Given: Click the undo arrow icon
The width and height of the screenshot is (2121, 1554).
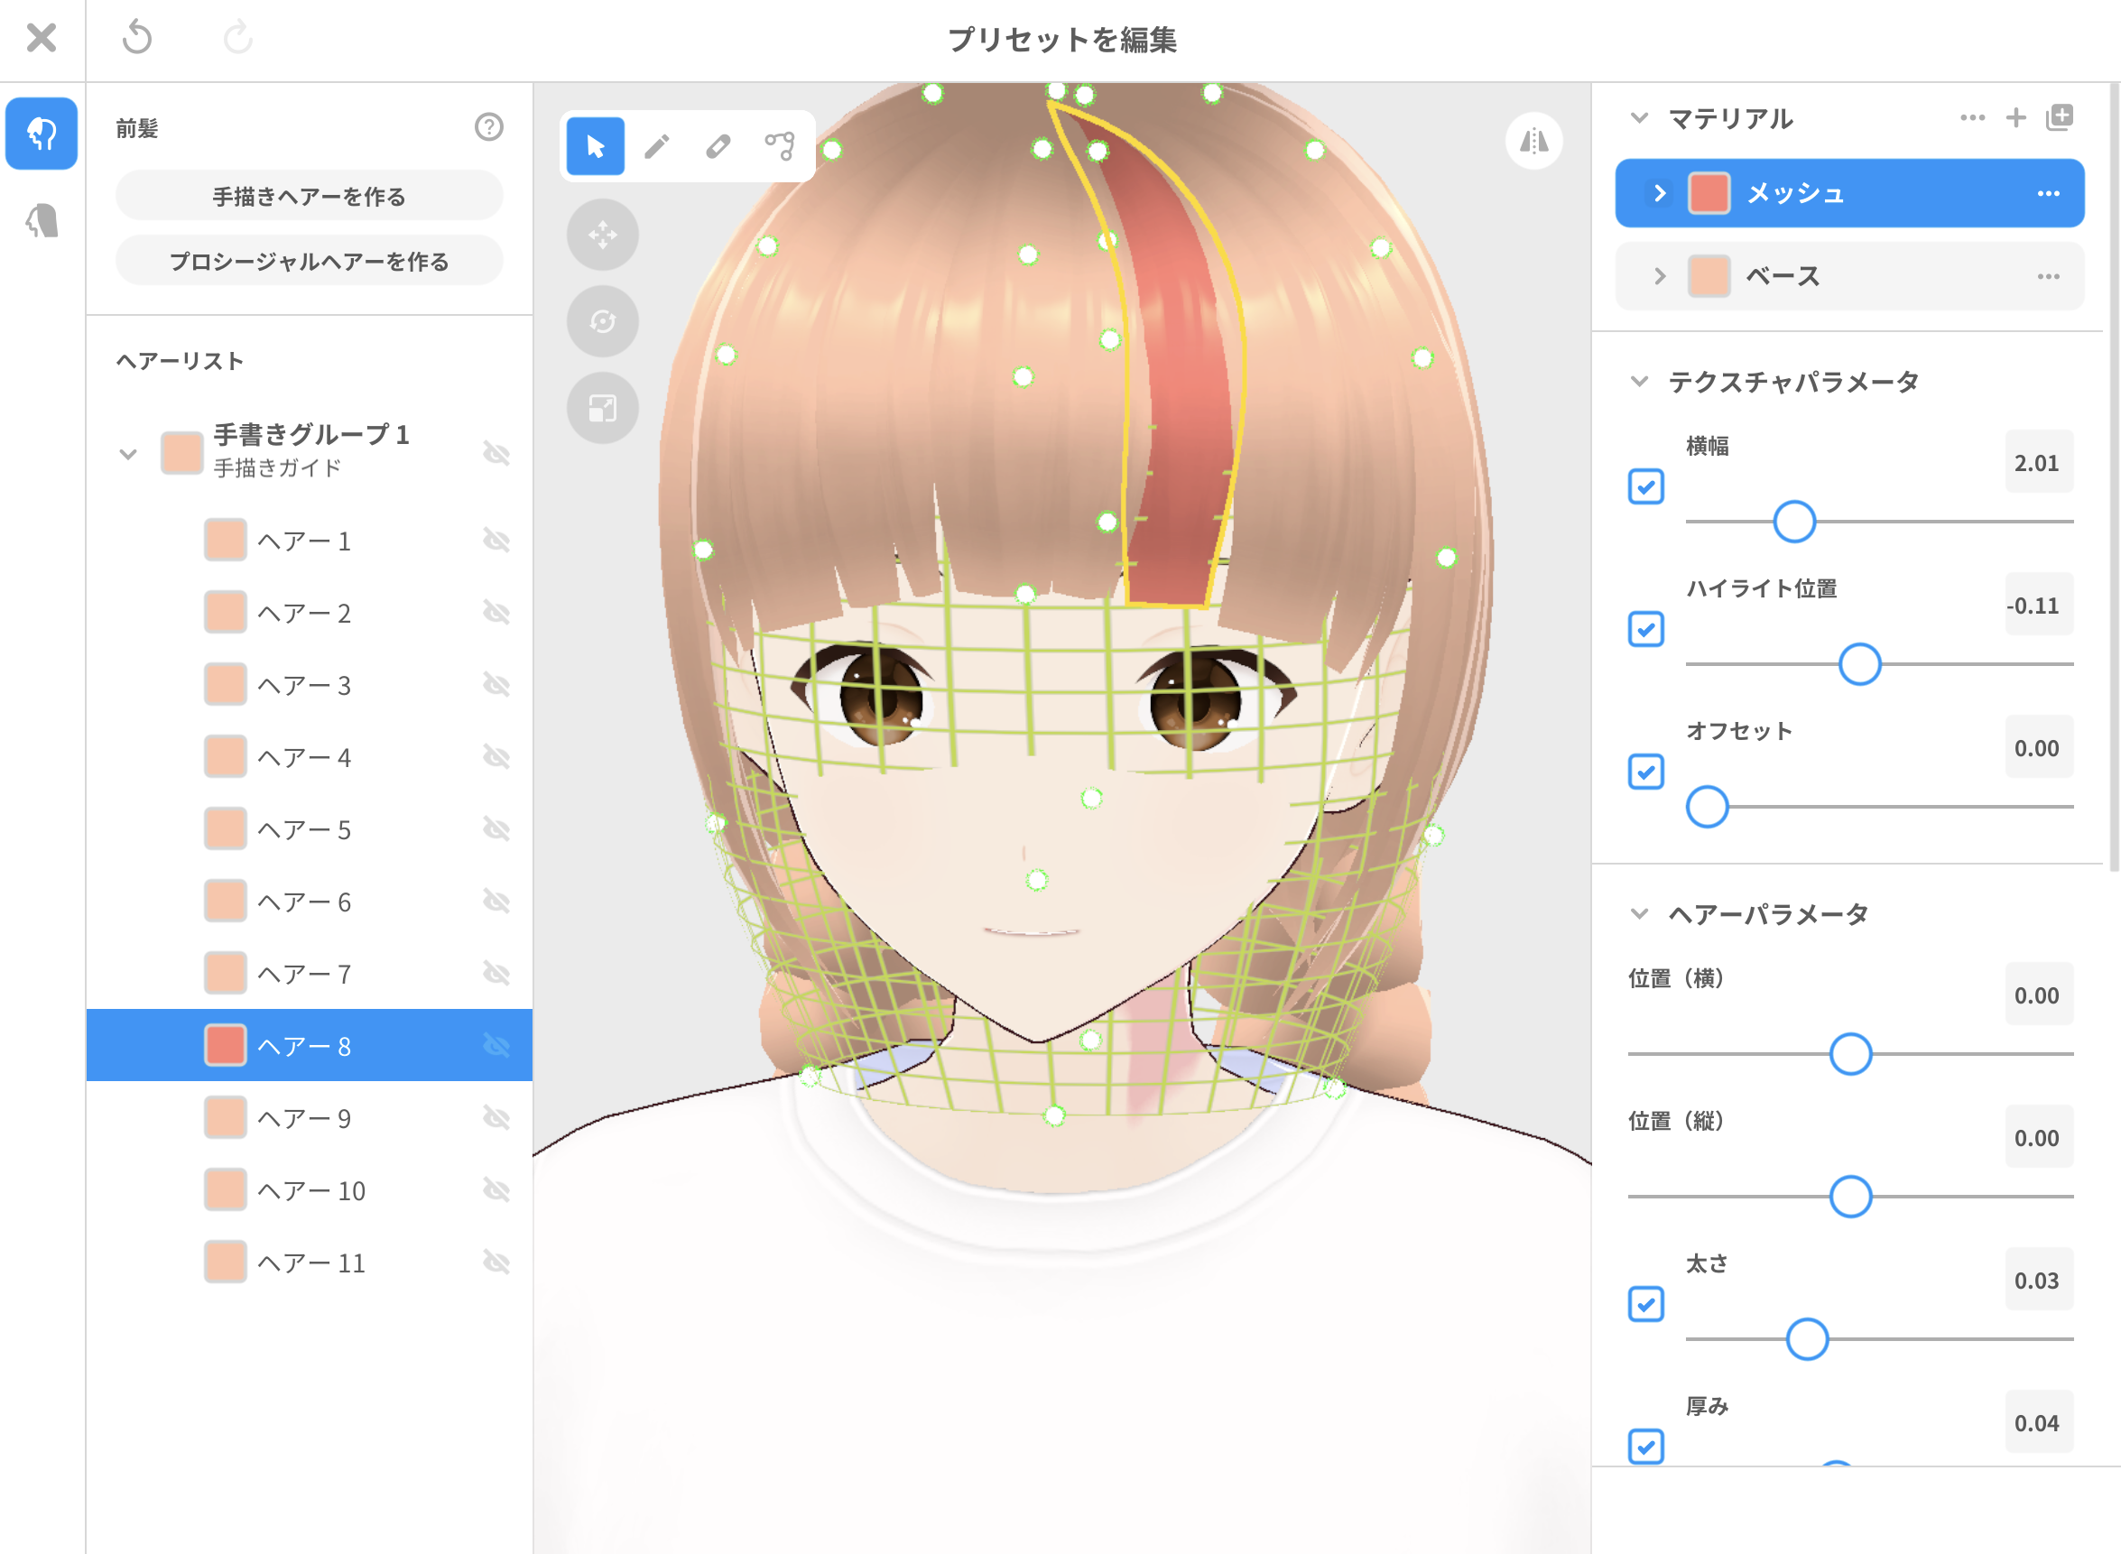Looking at the screenshot, I should tap(137, 38).
